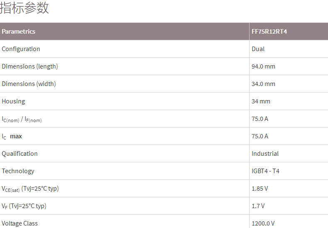328x228 pixels.
Task: Click the 34 mm housing value
Action: [261, 101]
